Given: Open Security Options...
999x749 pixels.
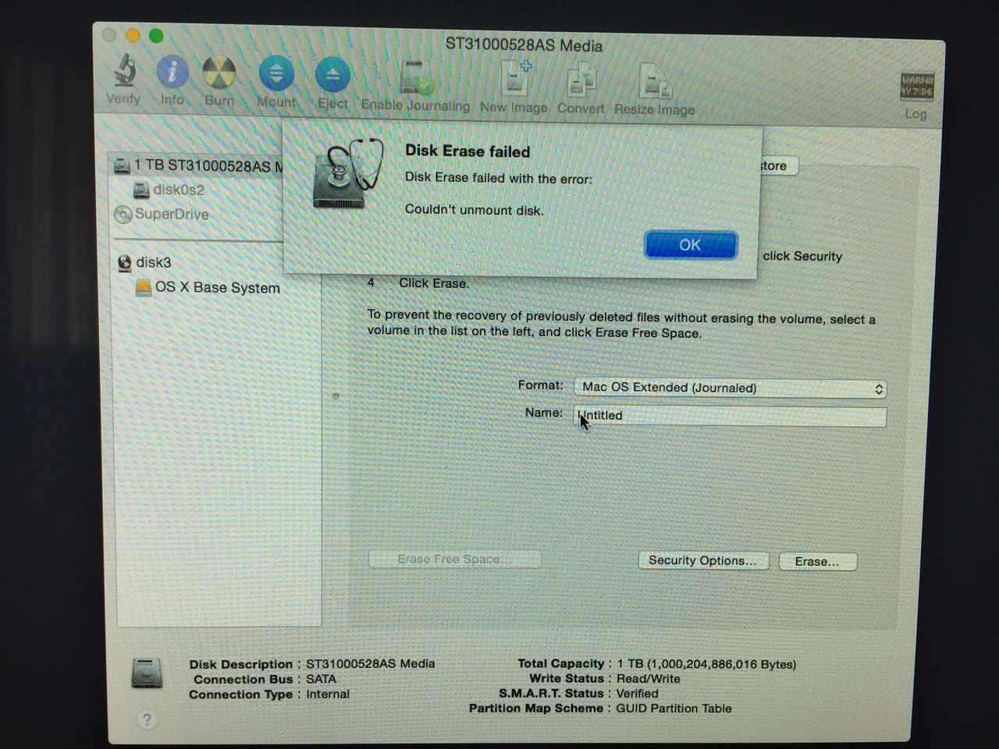Looking at the screenshot, I should pos(702,561).
